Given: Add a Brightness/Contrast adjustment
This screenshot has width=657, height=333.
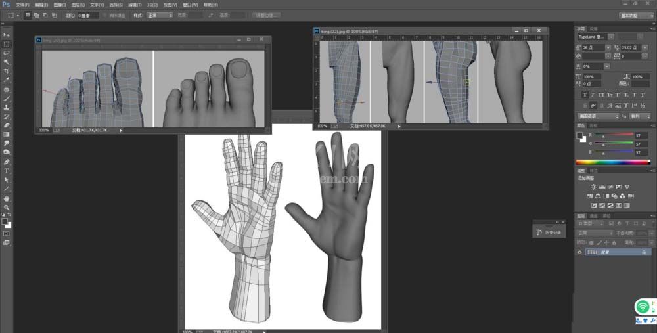Looking at the screenshot, I should (593, 187).
